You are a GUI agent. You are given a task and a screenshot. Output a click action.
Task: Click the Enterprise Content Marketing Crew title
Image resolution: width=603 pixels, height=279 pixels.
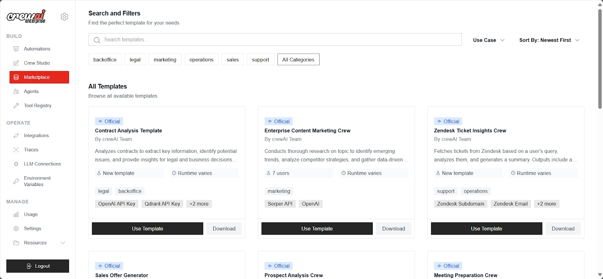308,131
